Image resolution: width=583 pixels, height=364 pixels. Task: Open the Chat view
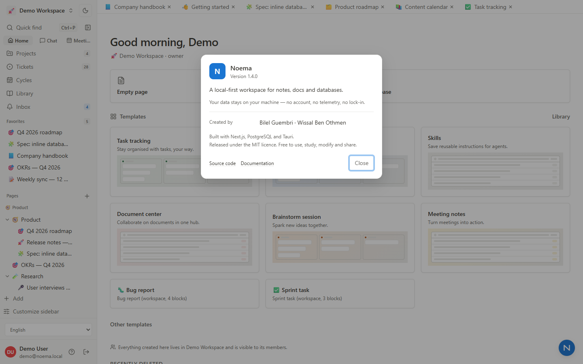tap(49, 40)
